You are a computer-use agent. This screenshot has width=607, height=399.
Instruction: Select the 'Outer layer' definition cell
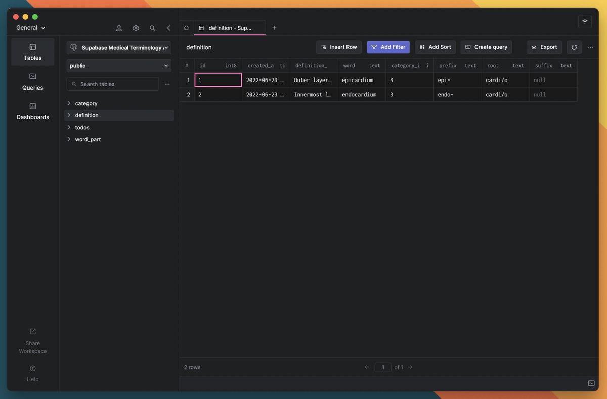click(x=314, y=80)
